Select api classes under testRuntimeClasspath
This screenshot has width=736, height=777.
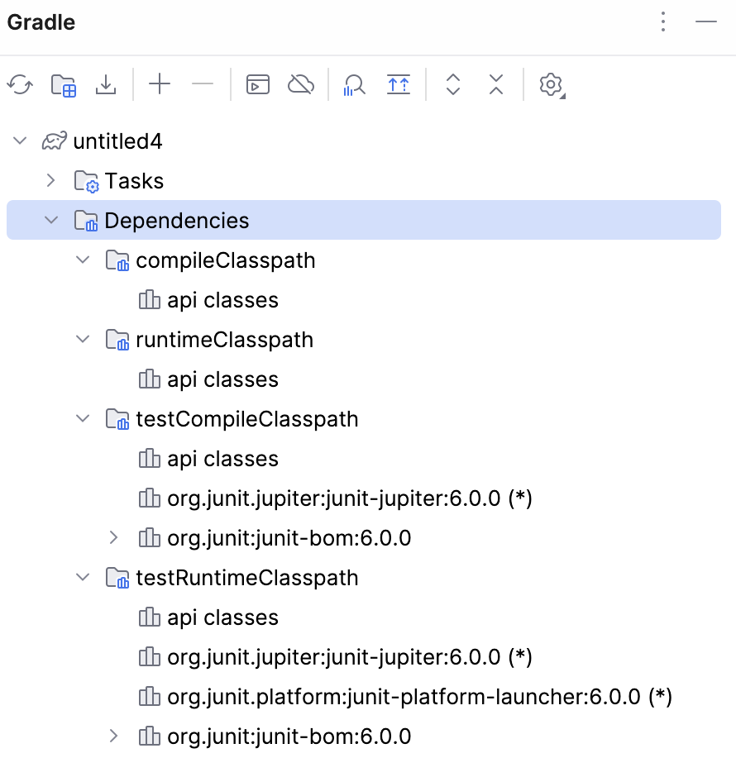pyautogui.click(x=364, y=617)
